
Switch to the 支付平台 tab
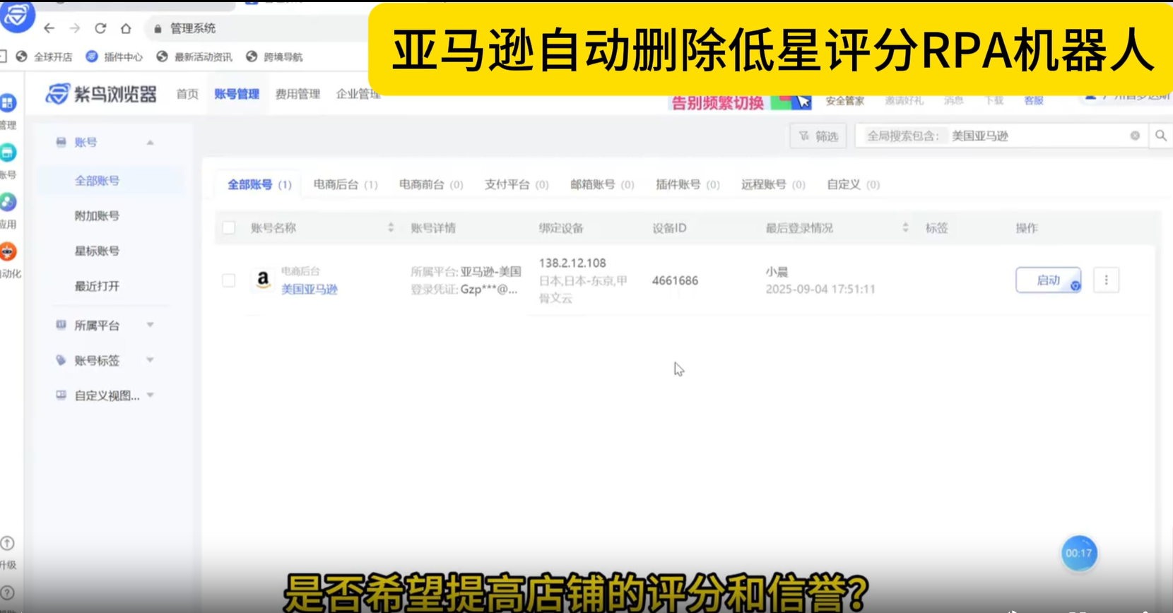[517, 184]
